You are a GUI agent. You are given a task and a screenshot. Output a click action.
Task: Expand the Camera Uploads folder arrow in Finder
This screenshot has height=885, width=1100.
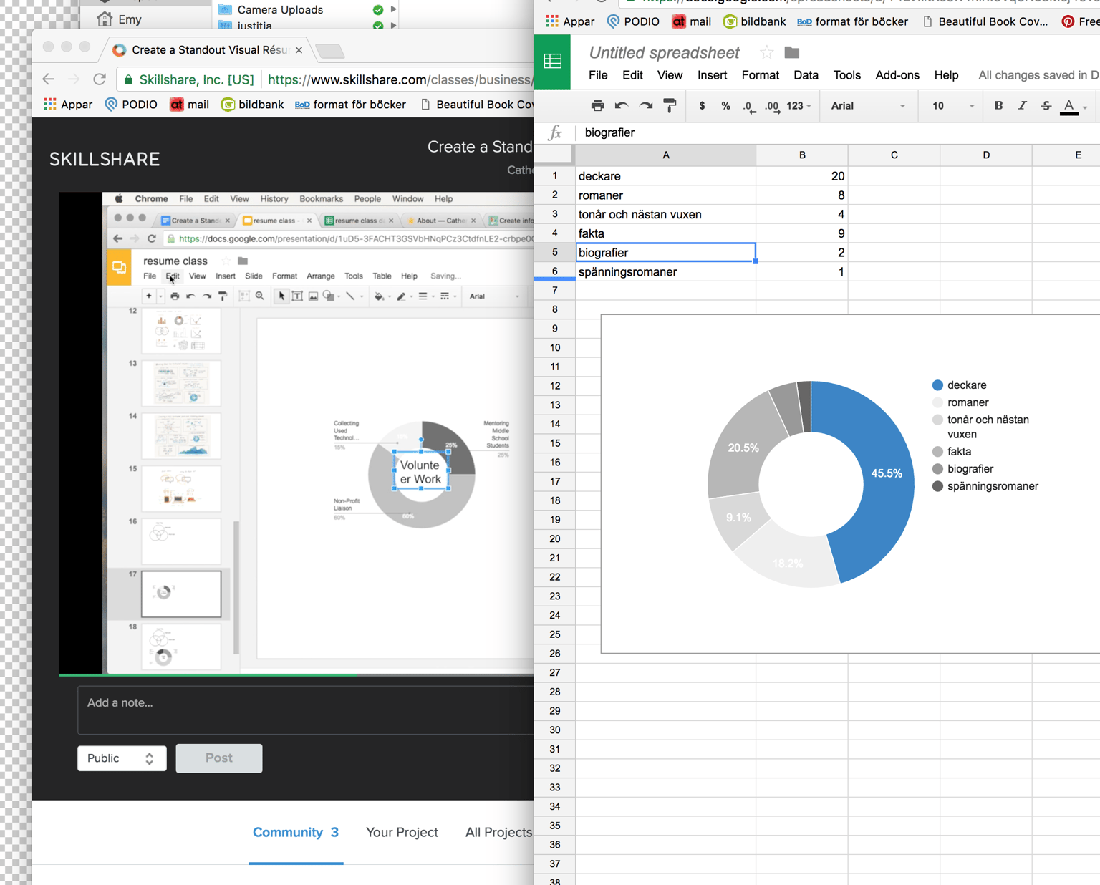coord(393,10)
